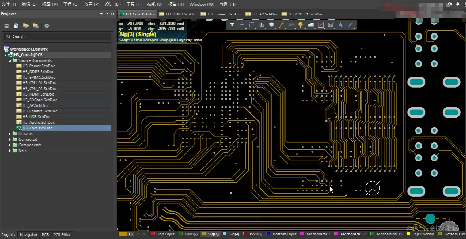Open the 视图 (V) menu
Image resolution: width=466 pixels, height=239 pixels.
click(50, 4)
